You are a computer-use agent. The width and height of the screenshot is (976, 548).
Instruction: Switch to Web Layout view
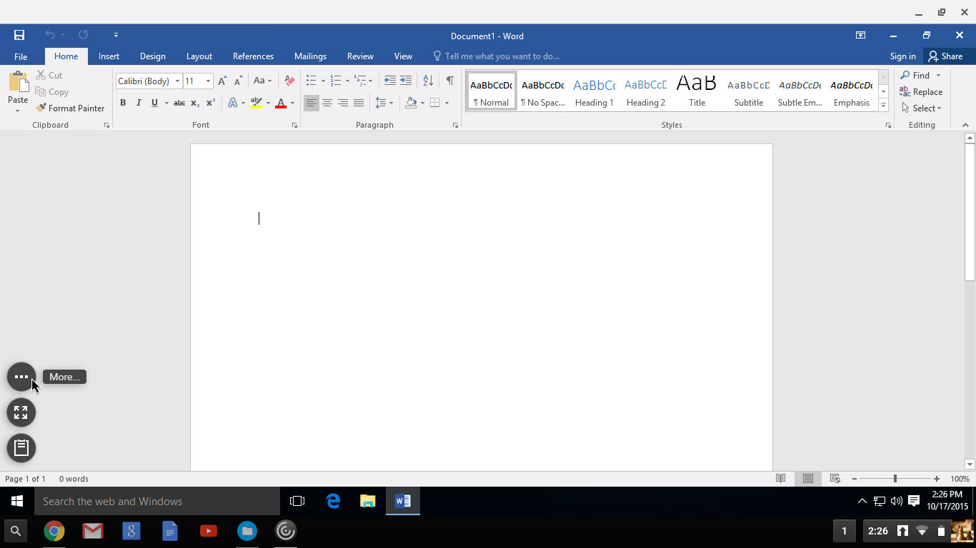pos(835,479)
